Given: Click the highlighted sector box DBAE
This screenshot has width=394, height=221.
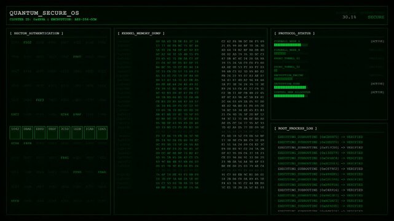Looking at the screenshot, I should (x=28, y=133).
